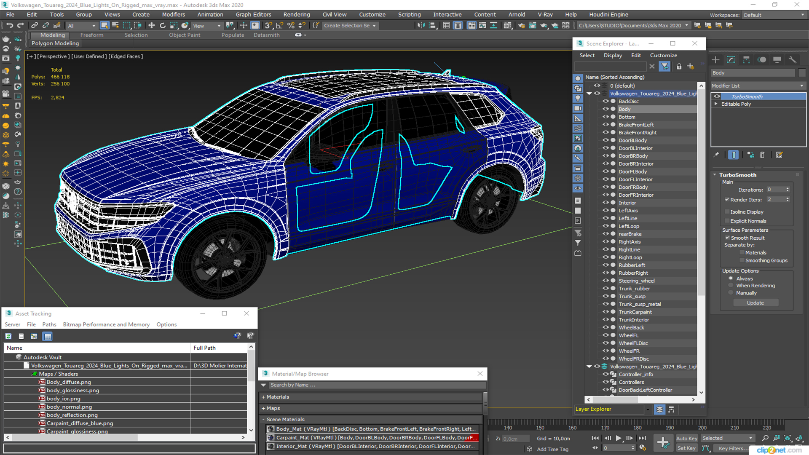Open the Motion tab in command panel
809x455 pixels.
[x=762, y=60]
